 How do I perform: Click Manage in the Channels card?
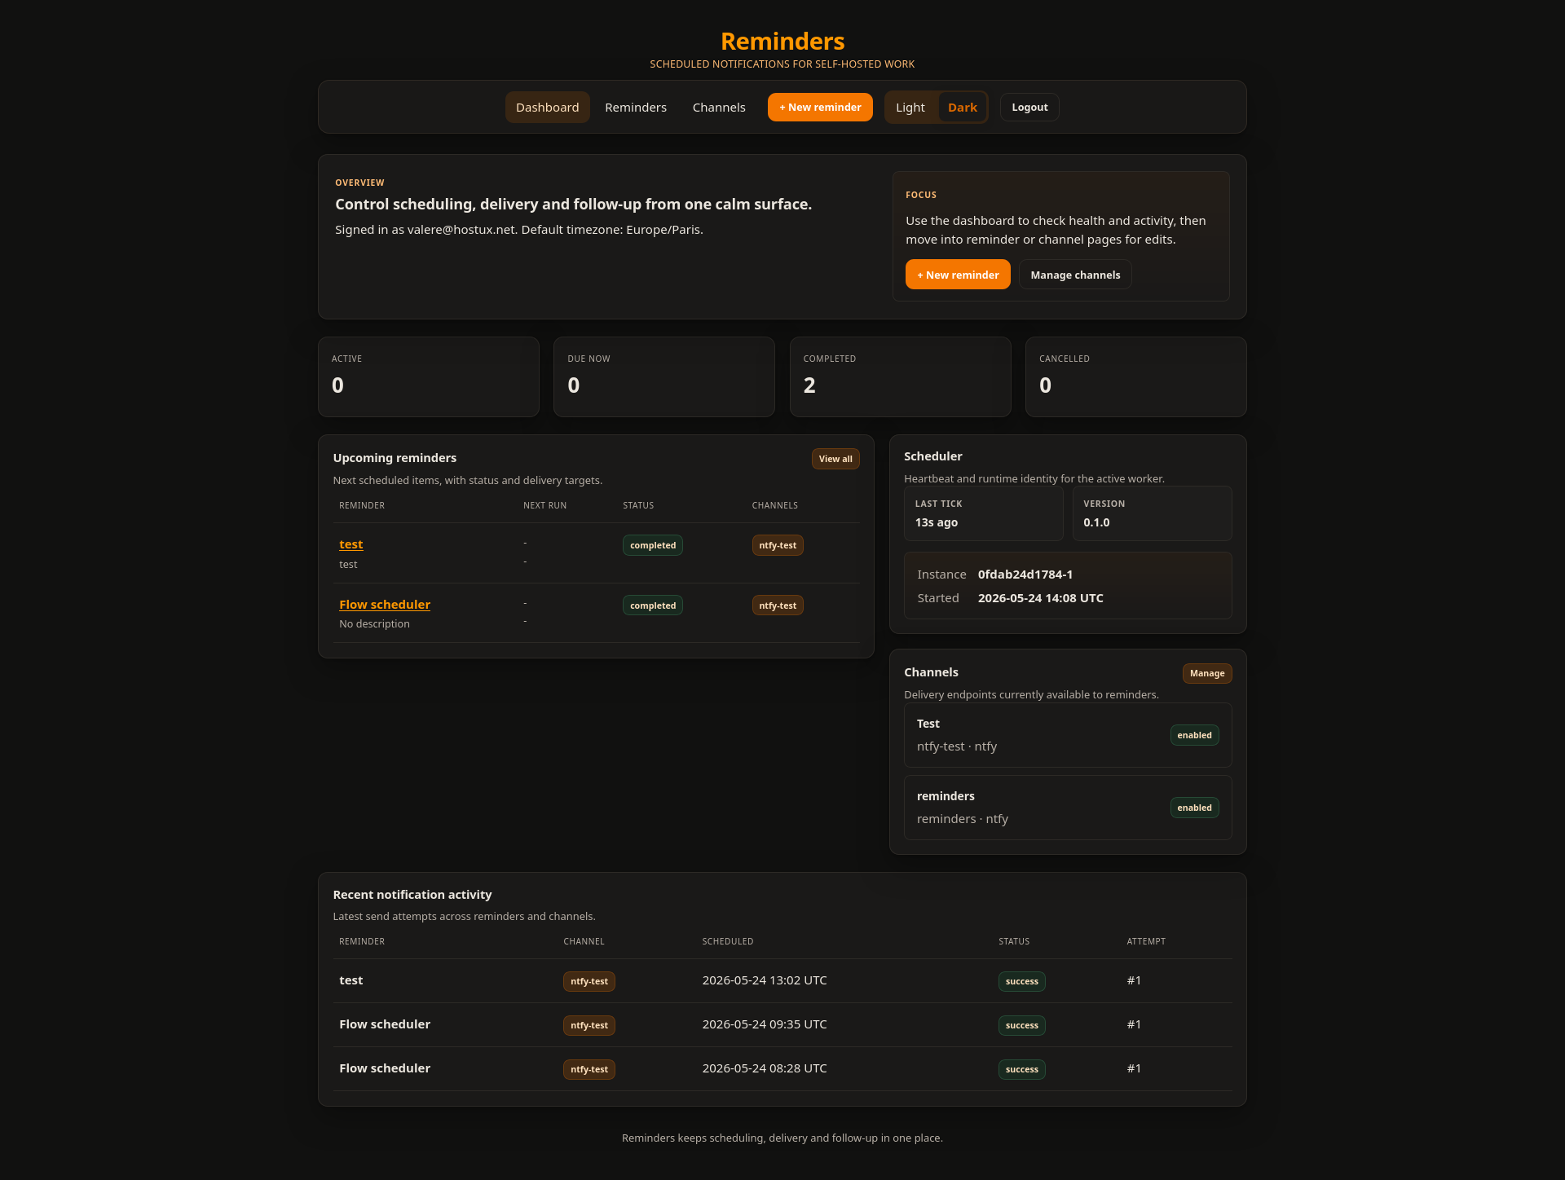1207,673
